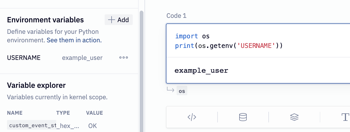The height and width of the screenshot is (132, 350).
Task: Open the "See them in action" link
Action: 74,40
